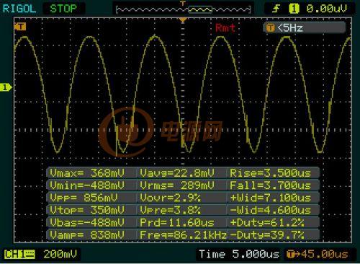Click the waveform memory position bar

click(184, 9)
